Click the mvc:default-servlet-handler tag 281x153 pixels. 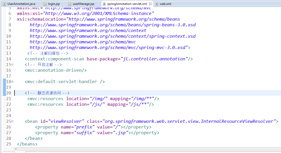(65, 82)
